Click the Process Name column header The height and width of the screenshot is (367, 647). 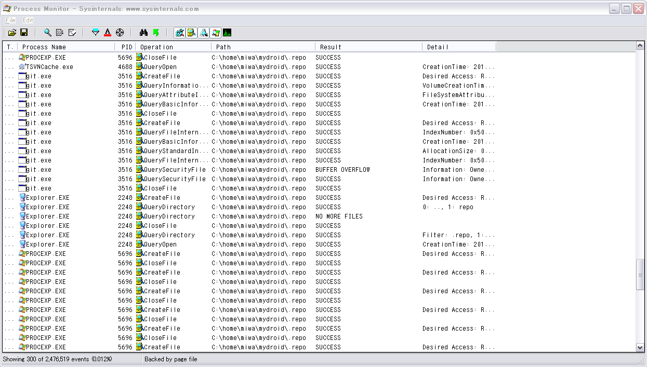pos(66,47)
